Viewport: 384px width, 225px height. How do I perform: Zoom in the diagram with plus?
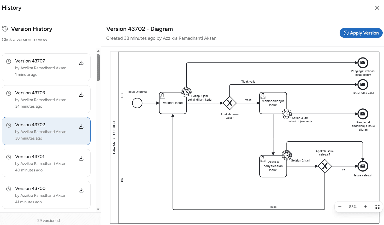(x=366, y=207)
